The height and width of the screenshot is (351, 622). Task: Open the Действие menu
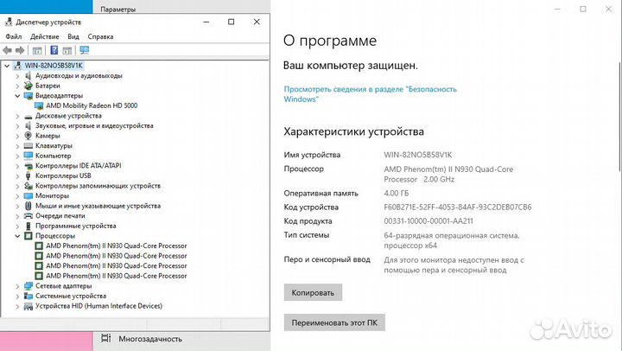pyautogui.click(x=44, y=36)
